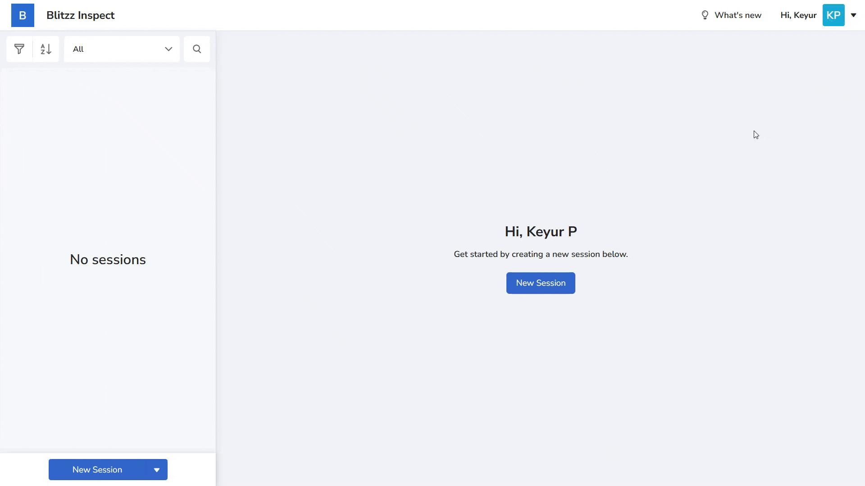Click the Get started instruction text

click(541, 254)
